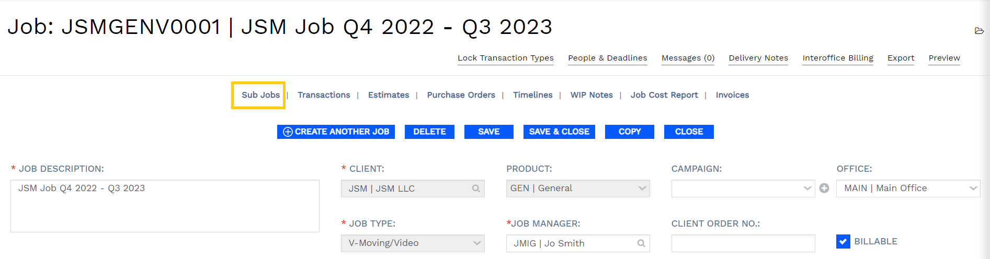Image resolution: width=990 pixels, height=259 pixels.
Task: Open the Transactions tab
Action: click(x=324, y=95)
